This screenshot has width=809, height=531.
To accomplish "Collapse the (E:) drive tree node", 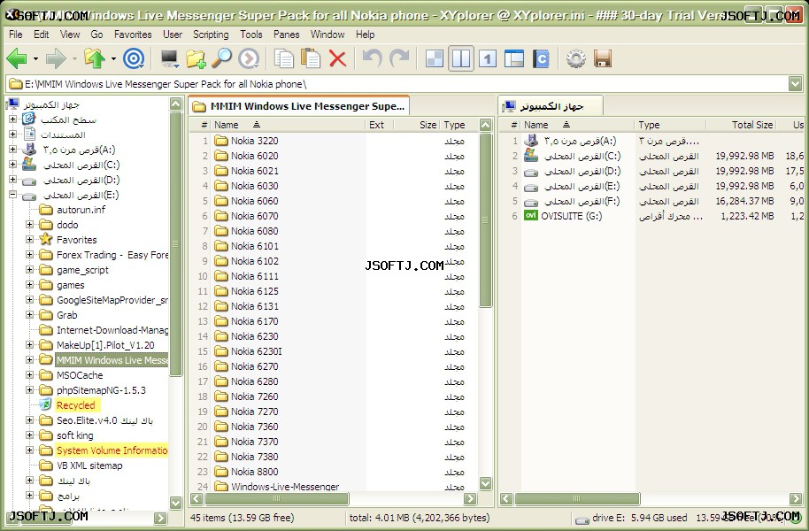I will pyautogui.click(x=12, y=195).
